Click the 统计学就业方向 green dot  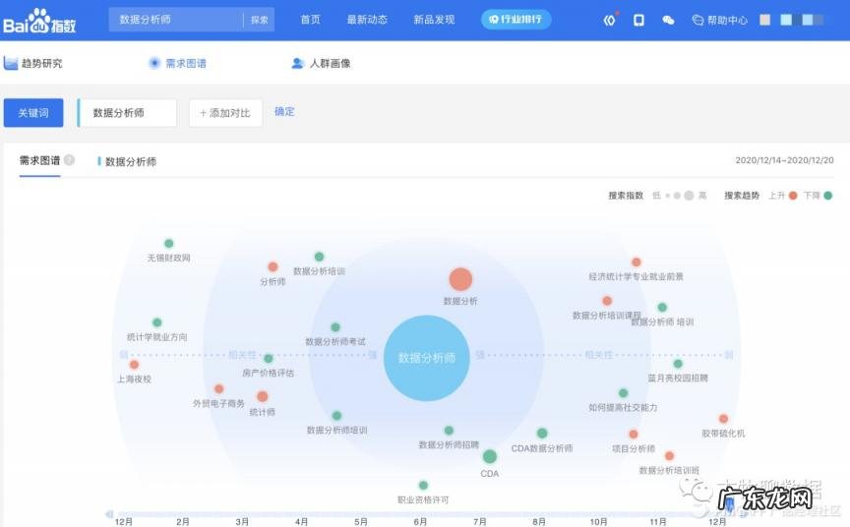(157, 322)
